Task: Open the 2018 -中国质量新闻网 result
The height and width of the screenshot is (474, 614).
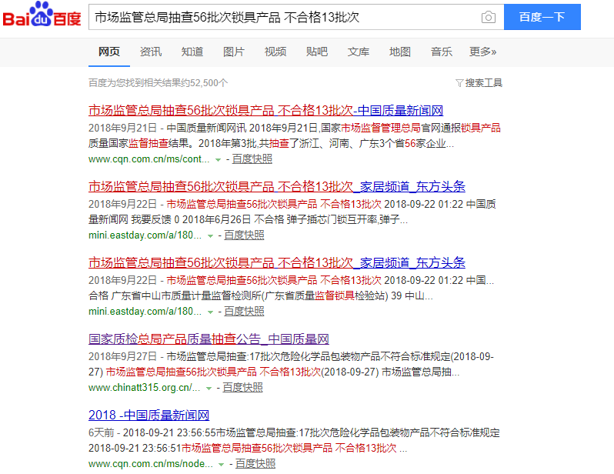Action: click(x=148, y=416)
